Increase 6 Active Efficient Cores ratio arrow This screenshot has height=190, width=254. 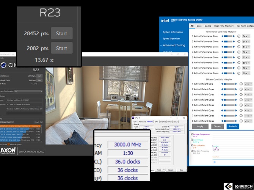(x=236, y=110)
